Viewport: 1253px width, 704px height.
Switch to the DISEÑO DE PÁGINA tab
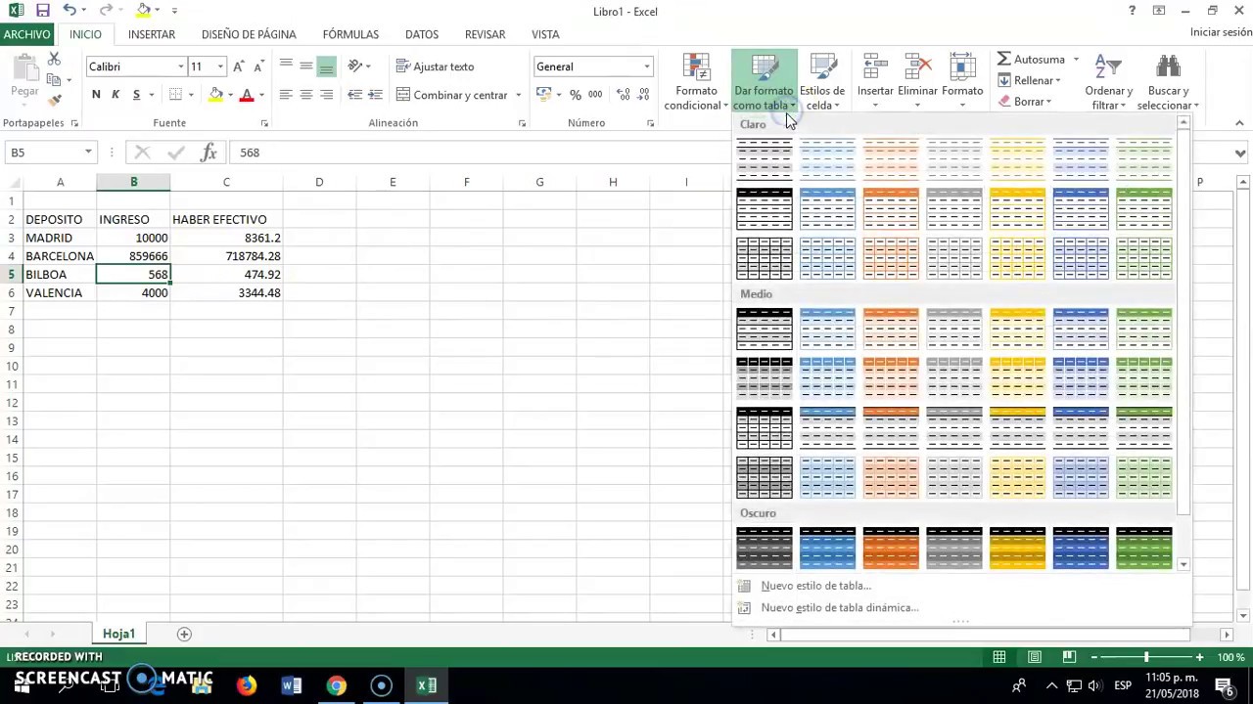[x=249, y=34]
